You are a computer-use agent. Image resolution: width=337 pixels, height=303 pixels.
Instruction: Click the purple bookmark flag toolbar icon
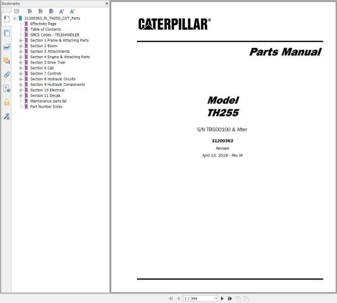(51, 11)
